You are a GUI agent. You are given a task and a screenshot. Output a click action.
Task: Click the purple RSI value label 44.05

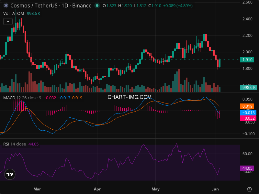[x=247, y=168]
